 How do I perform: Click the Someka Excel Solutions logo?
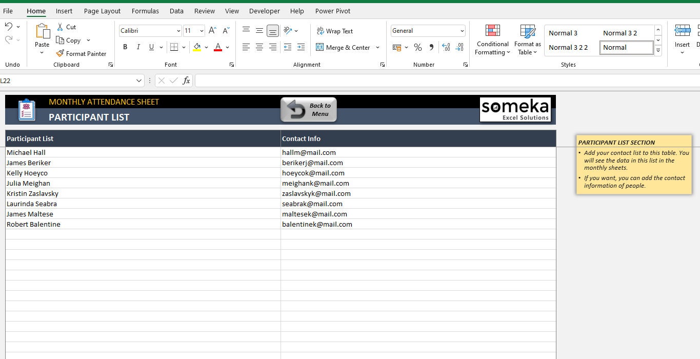515,110
